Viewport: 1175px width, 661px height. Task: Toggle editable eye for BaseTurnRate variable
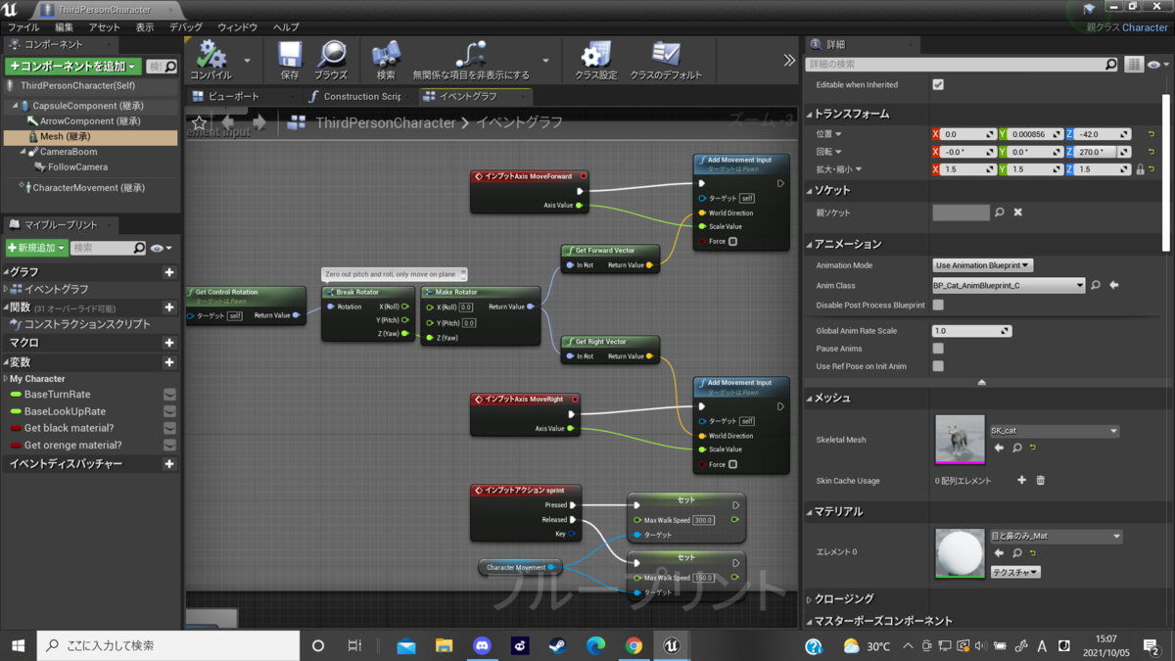click(x=169, y=395)
